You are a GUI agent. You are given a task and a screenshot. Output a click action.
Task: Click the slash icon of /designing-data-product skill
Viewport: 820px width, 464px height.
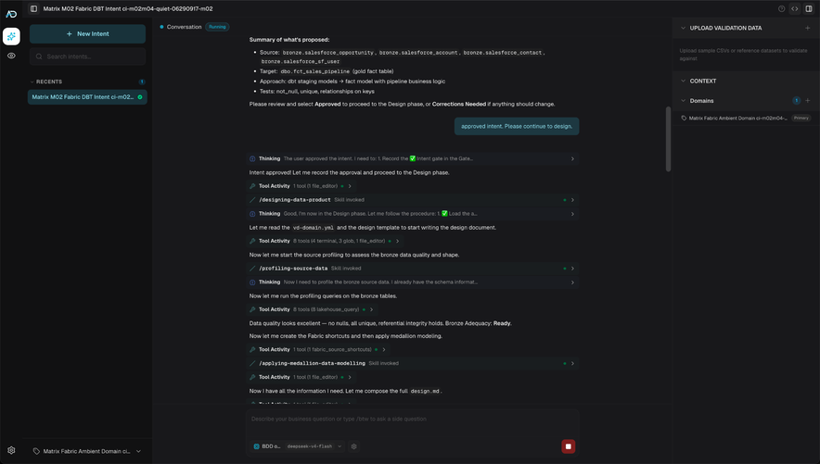tap(252, 200)
